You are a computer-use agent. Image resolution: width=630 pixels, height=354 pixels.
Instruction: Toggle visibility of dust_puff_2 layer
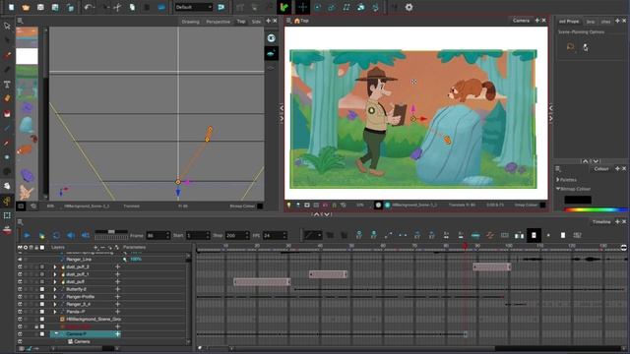coord(20,266)
